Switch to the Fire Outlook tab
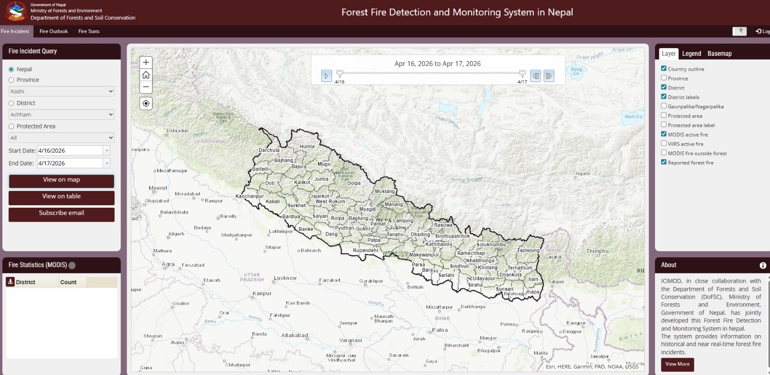The height and width of the screenshot is (375, 770). [53, 31]
